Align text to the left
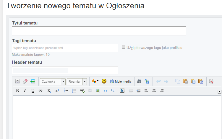The image size is (222, 139). (x=146, y=91)
